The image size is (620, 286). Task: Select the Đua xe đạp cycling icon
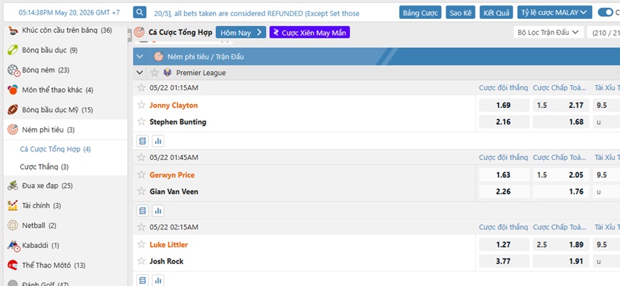(12, 186)
